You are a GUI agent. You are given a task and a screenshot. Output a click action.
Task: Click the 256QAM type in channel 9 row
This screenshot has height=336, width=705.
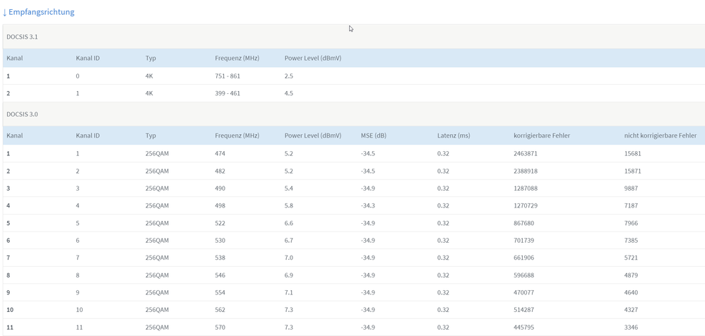click(x=157, y=292)
